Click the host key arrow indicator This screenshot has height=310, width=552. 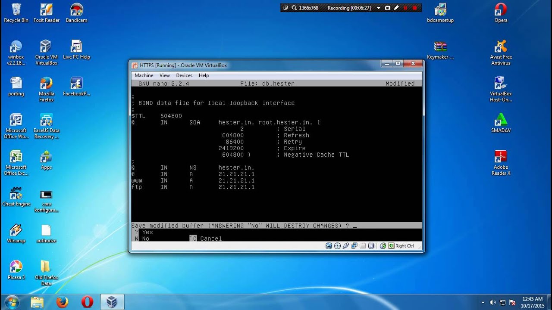(391, 246)
